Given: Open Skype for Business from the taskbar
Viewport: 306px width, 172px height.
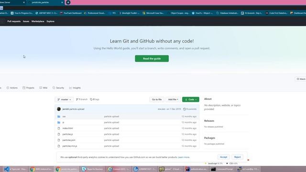Looking at the screenshot, I should [93, 169].
